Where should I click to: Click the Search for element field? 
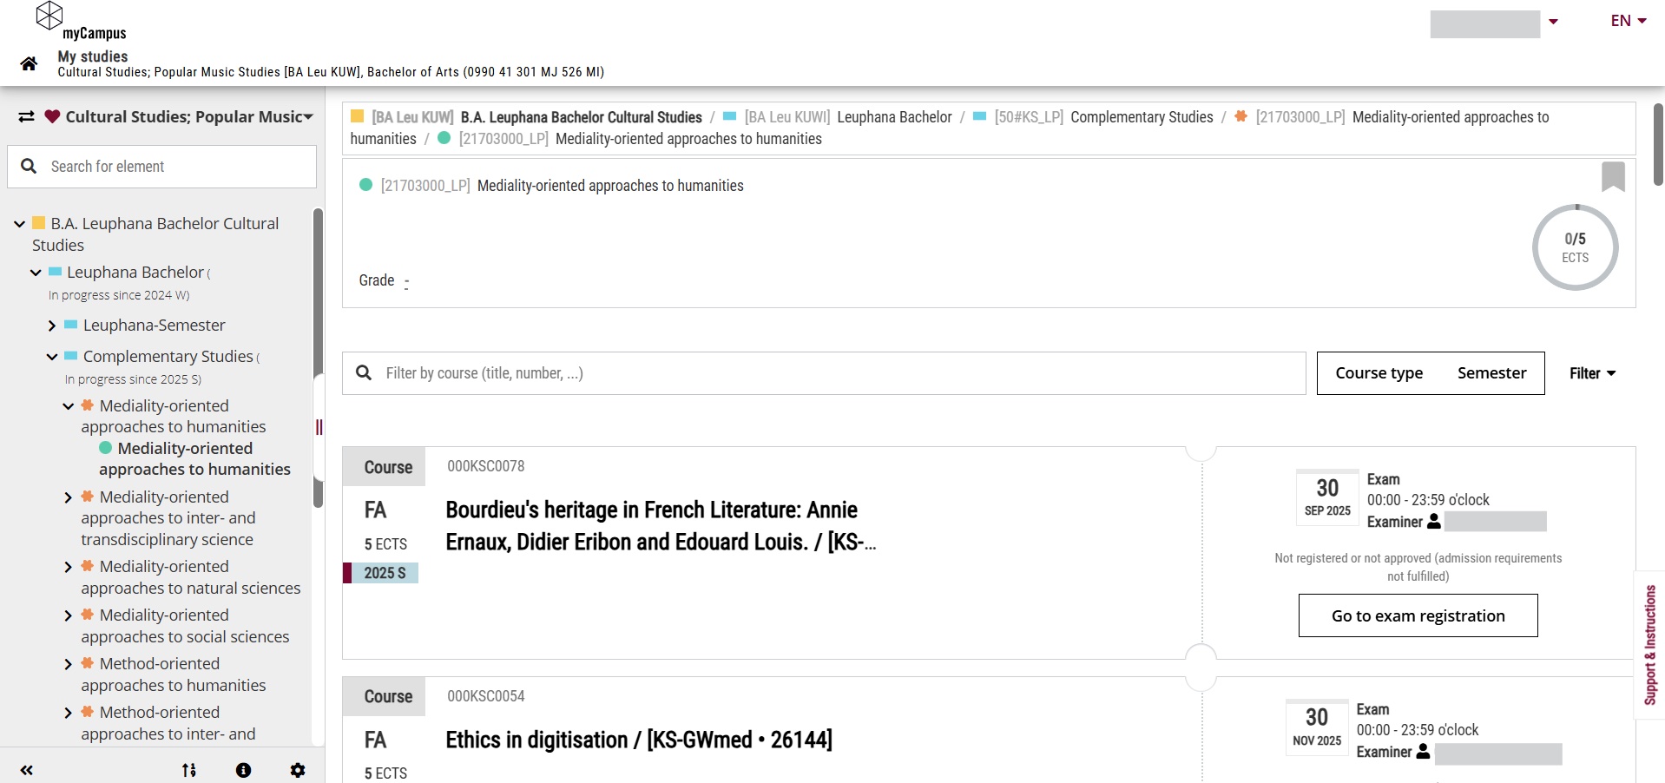pyautogui.click(x=174, y=167)
